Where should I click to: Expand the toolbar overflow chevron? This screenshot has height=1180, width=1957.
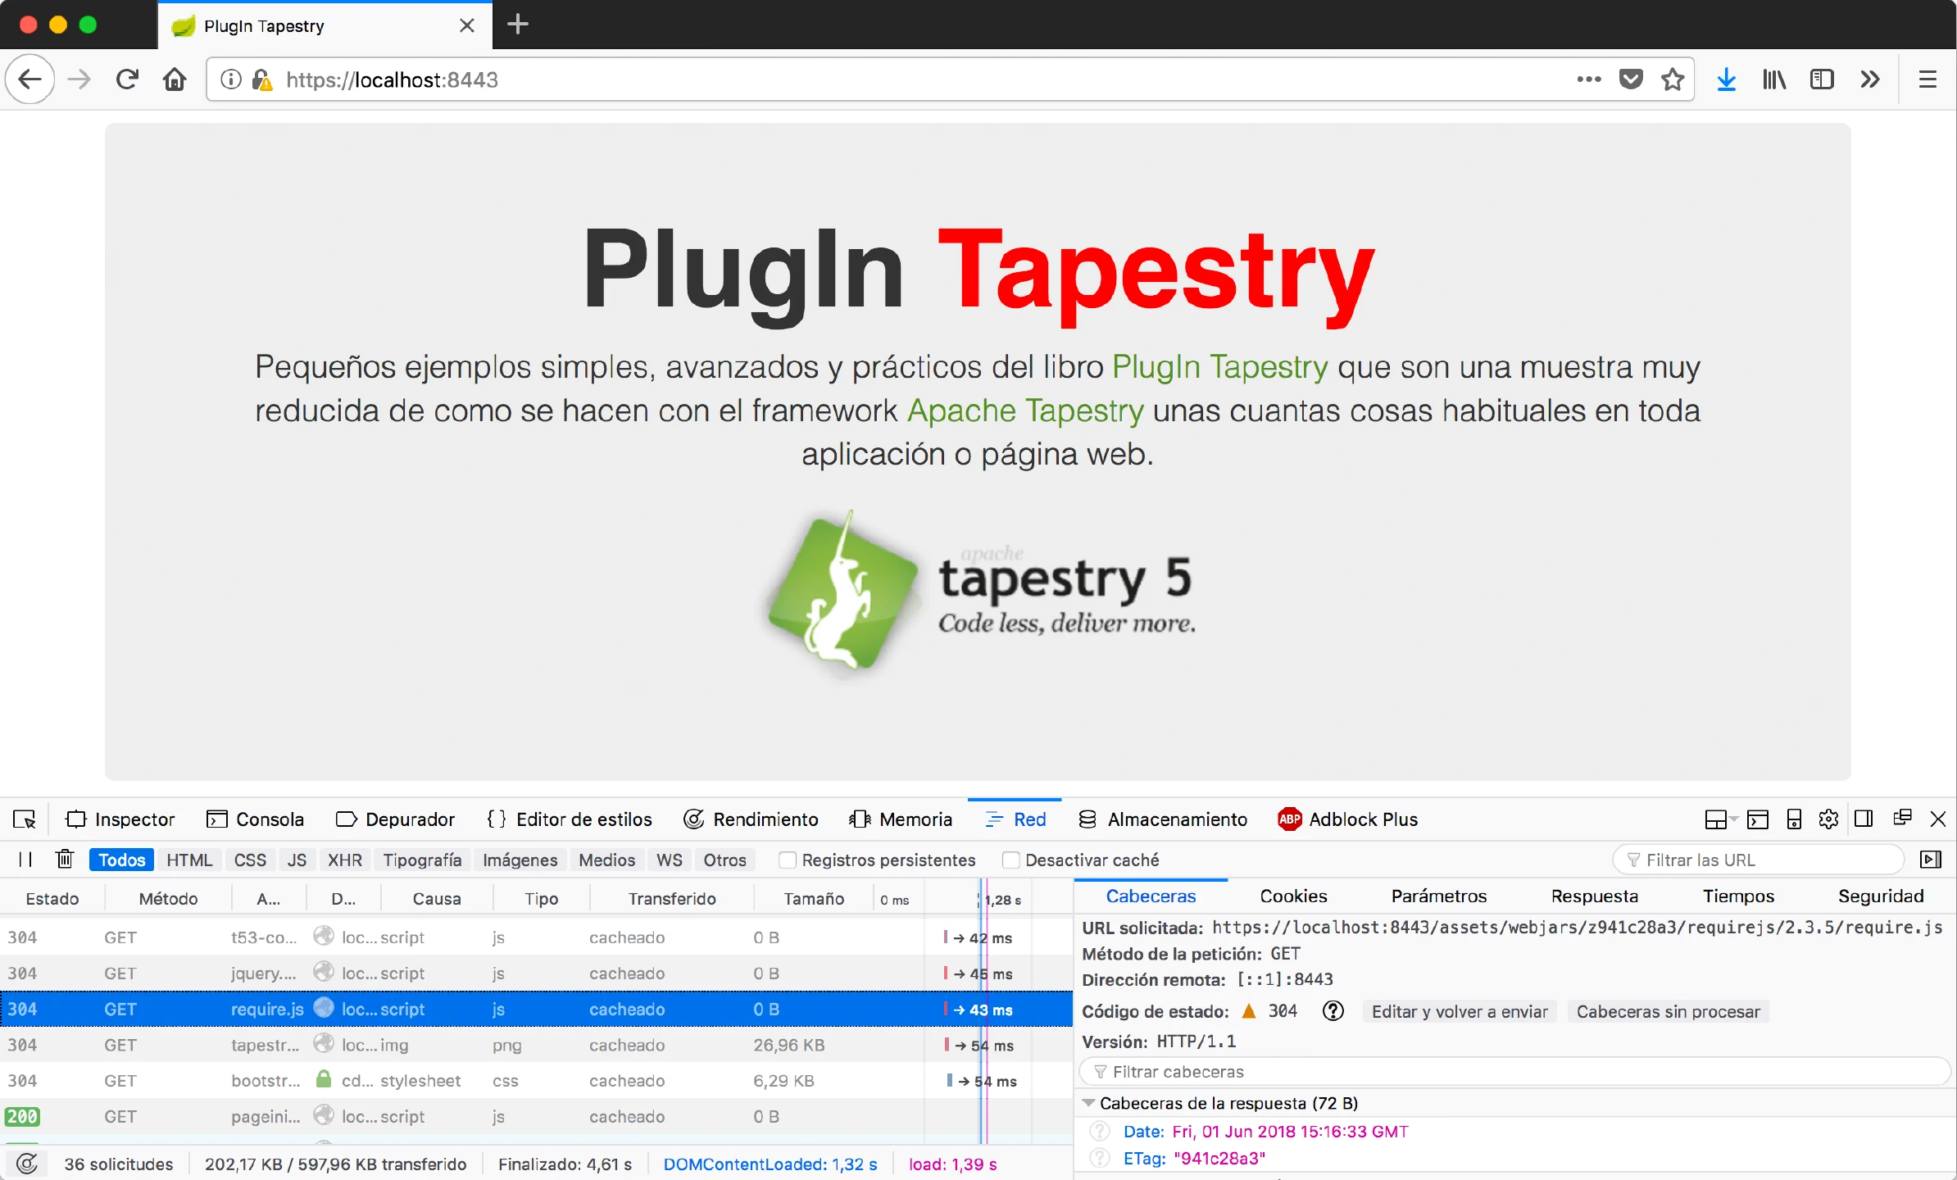coord(1869,79)
